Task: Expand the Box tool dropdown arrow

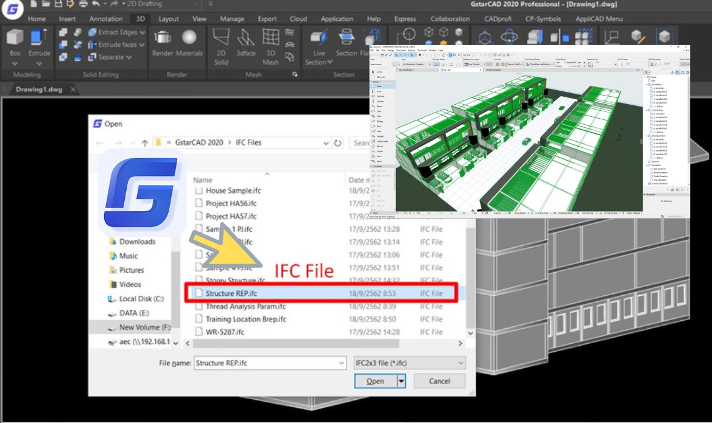Action: [x=15, y=64]
